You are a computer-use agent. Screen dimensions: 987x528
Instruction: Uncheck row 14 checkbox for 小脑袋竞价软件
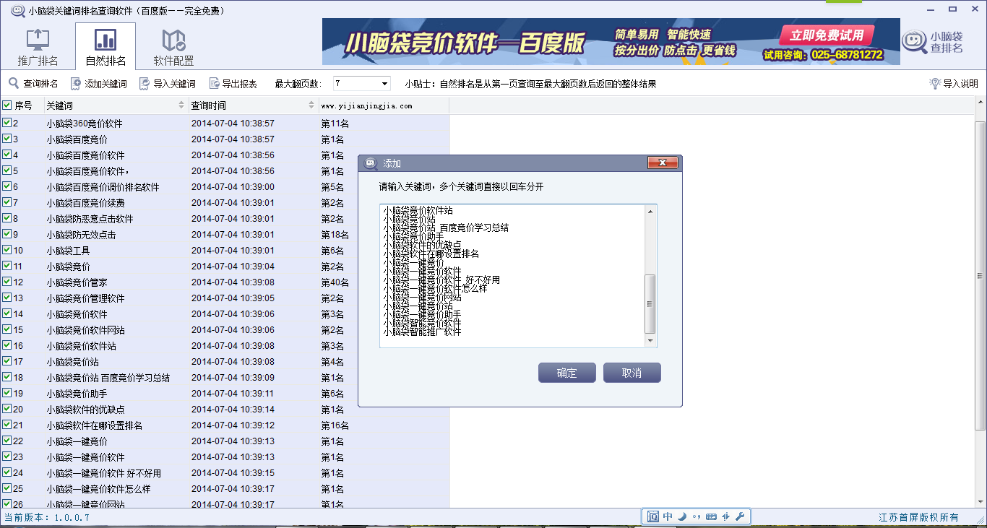[7, 313]
